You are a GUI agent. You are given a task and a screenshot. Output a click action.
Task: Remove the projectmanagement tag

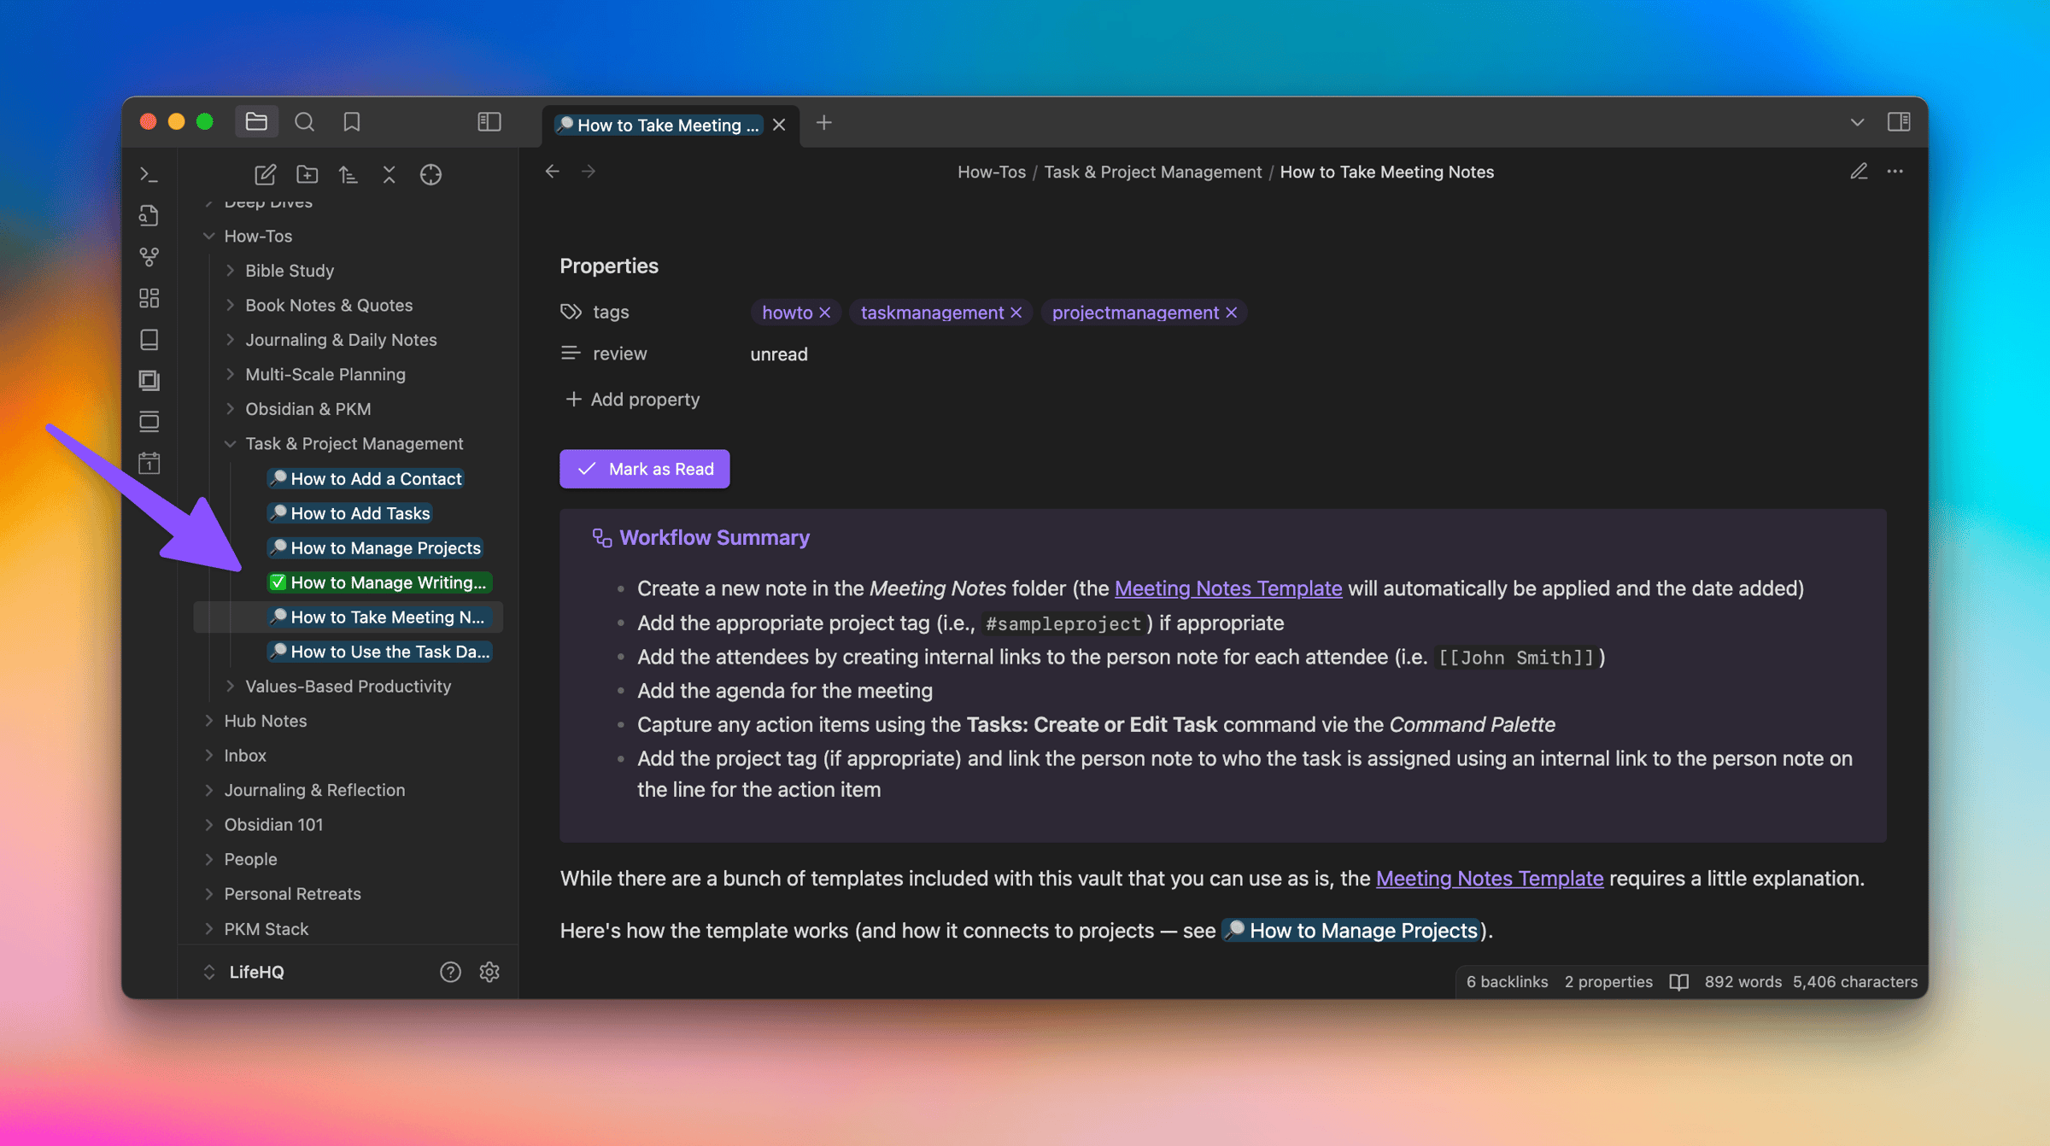coord(1232,313)
